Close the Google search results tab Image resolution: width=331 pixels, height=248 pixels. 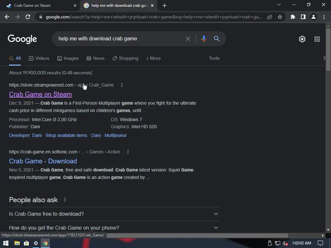click(152, 6)
